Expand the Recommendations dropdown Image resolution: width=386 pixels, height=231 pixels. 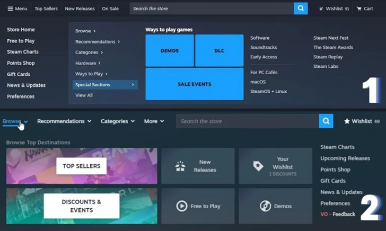tap(64, 121)
